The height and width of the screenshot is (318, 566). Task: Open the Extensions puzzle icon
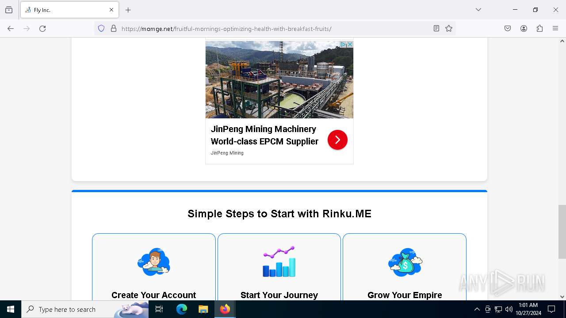[539, 29]
